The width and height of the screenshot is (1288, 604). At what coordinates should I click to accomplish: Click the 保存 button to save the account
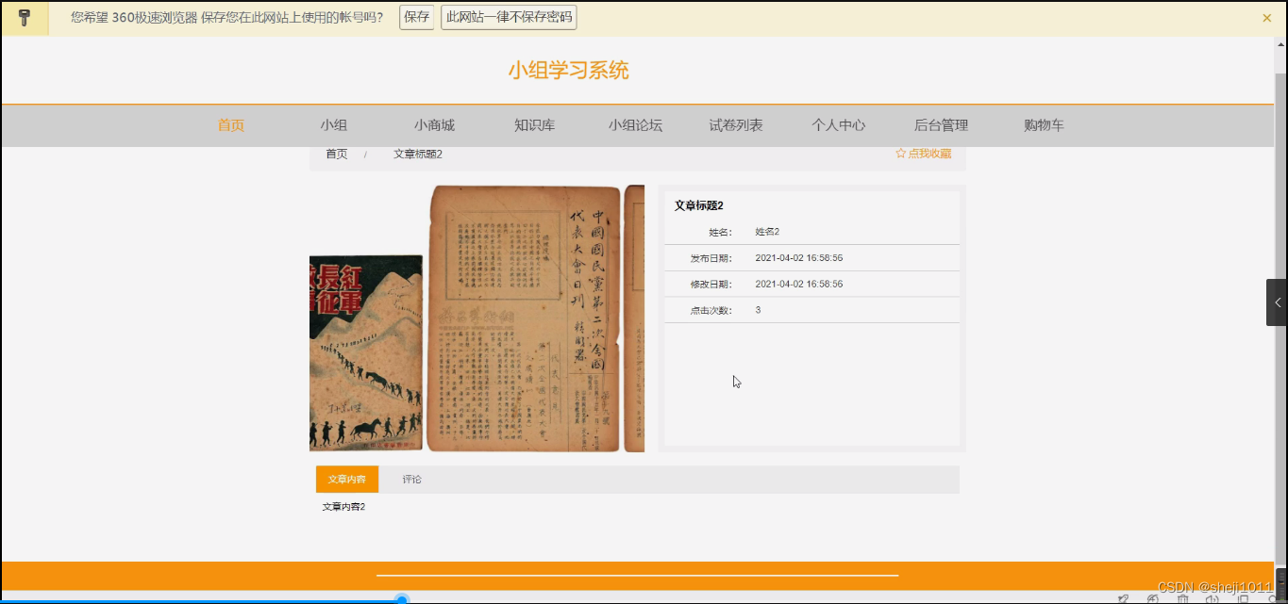(415, 17)
